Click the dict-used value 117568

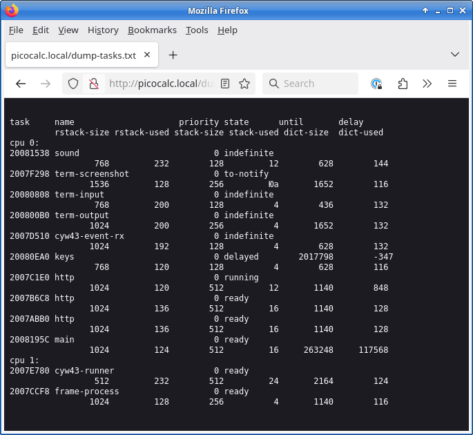pos(374,350)
